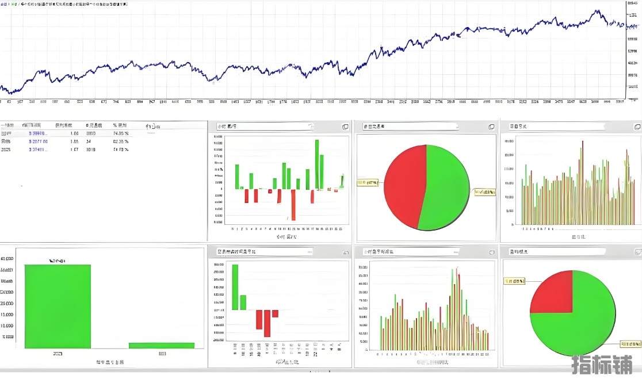Click the percentage column header in the summary table
Image resolution: width=642 pixels, height=379 pixels.
pos(120,125)
